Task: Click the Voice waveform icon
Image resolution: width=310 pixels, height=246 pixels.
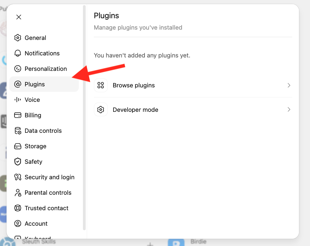Action: coord(18,100)
